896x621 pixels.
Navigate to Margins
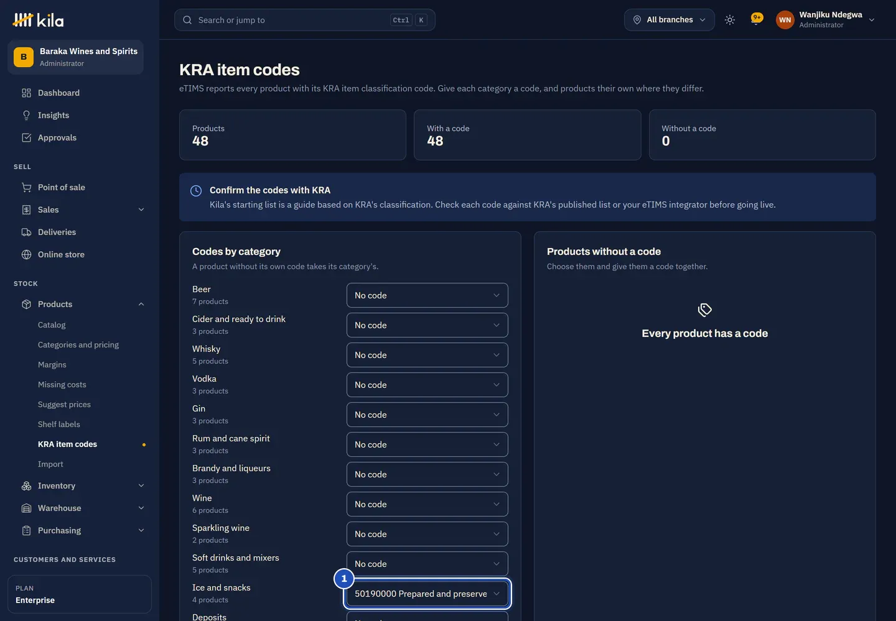[x=52, y=365]
